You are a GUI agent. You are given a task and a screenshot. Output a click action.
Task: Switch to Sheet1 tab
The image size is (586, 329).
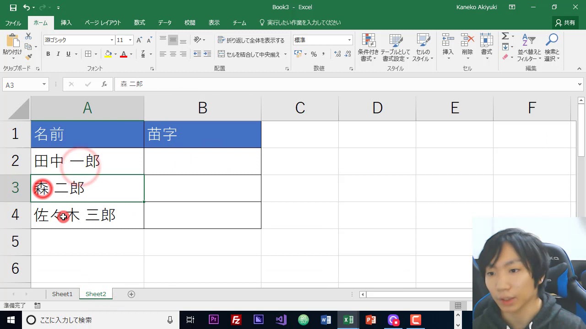62,294
